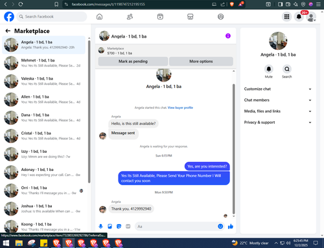The image size is (324, 248).
Task: Open the taskbar clock and date
Action: click(301, 243)
